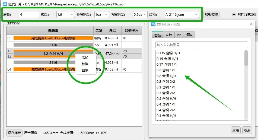Click the finished thickness value 1.6000mm

(x=86, y=133)
